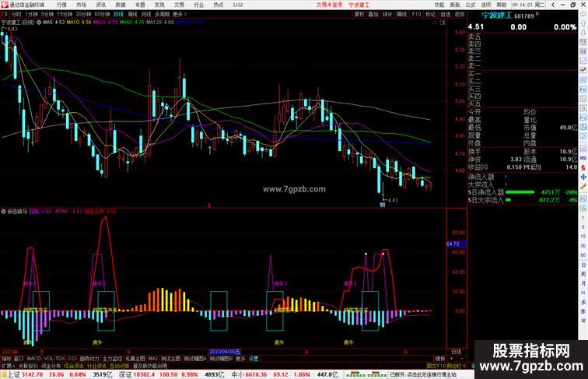
Task: Click the chart layout icon before 分时
Action: tap(5, 14)
